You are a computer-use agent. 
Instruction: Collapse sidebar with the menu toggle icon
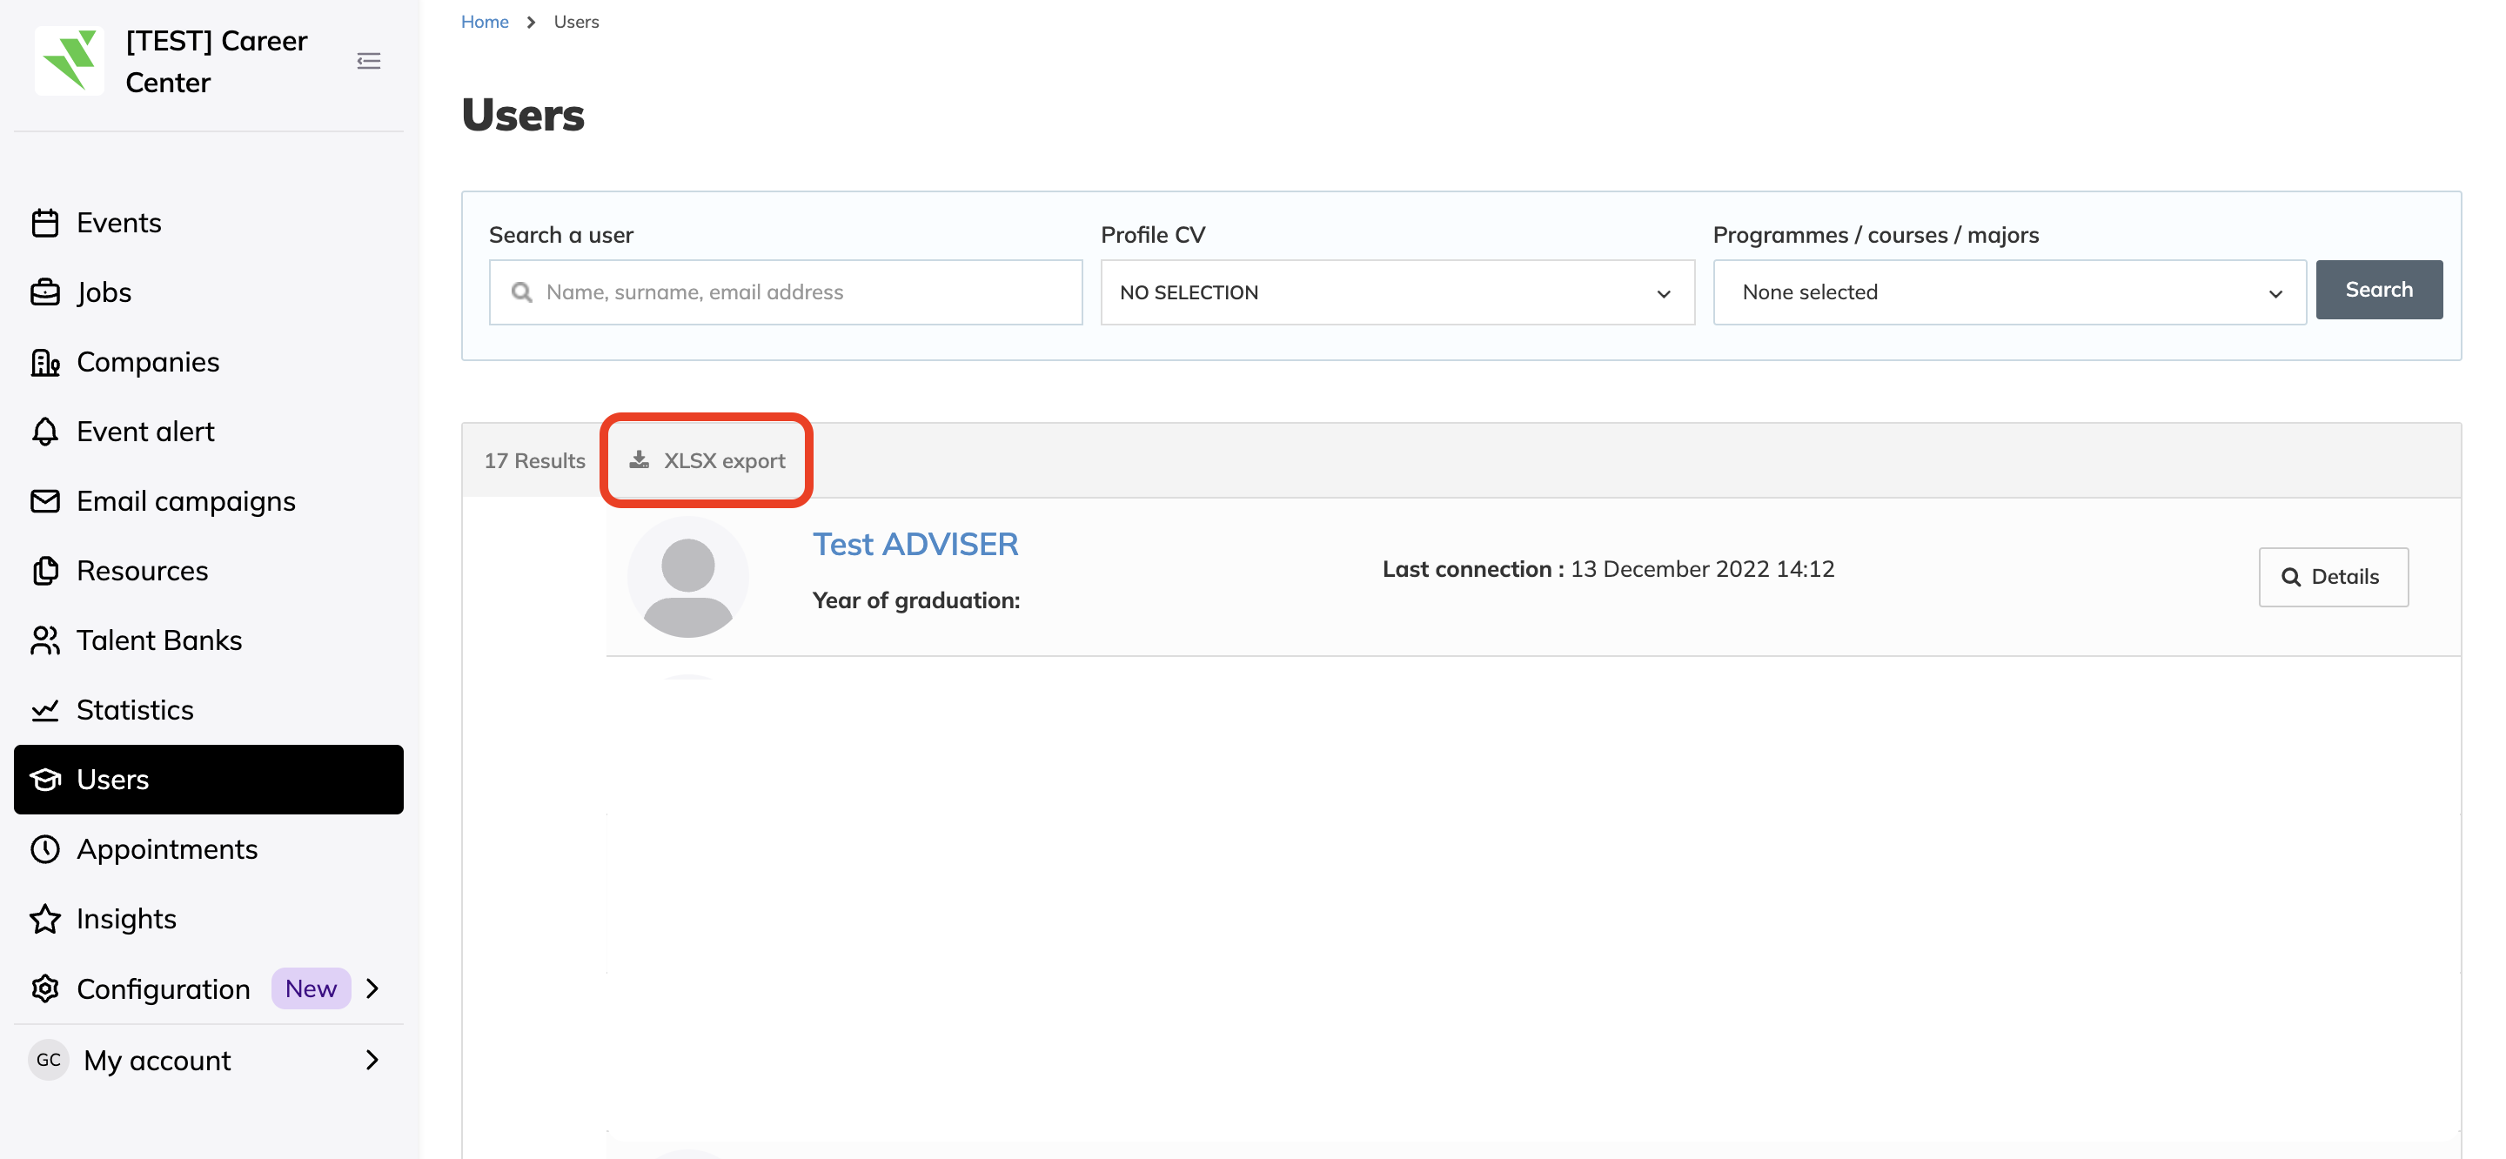pos(369,61)
